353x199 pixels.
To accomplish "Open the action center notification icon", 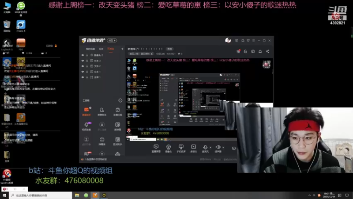I will 347,195.
